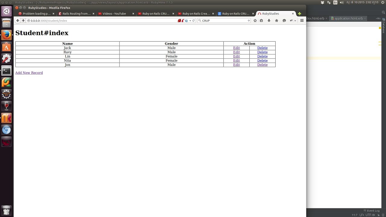Edit the Jon record
386x217 pixels.
[236, 65]
